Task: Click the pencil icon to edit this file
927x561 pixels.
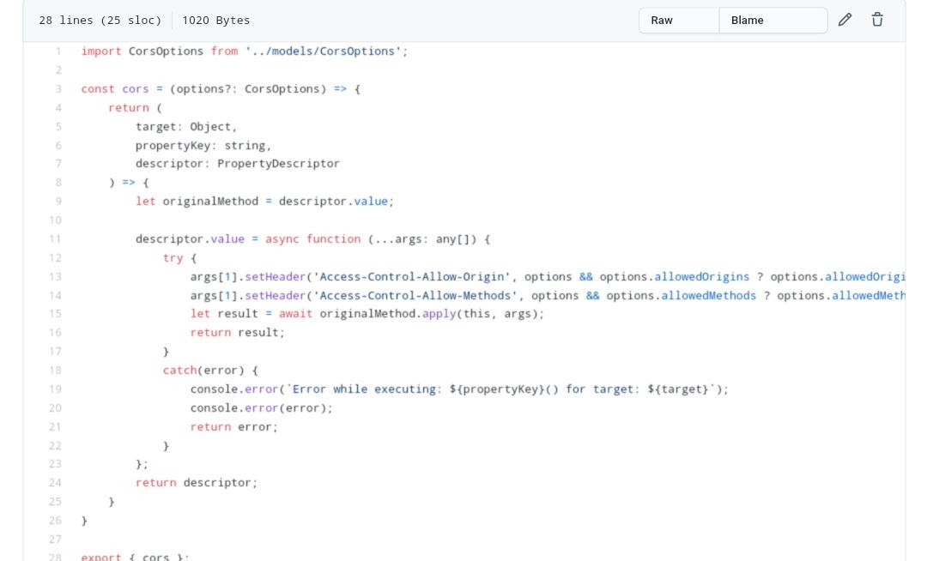Action: [x=845, y=19]
